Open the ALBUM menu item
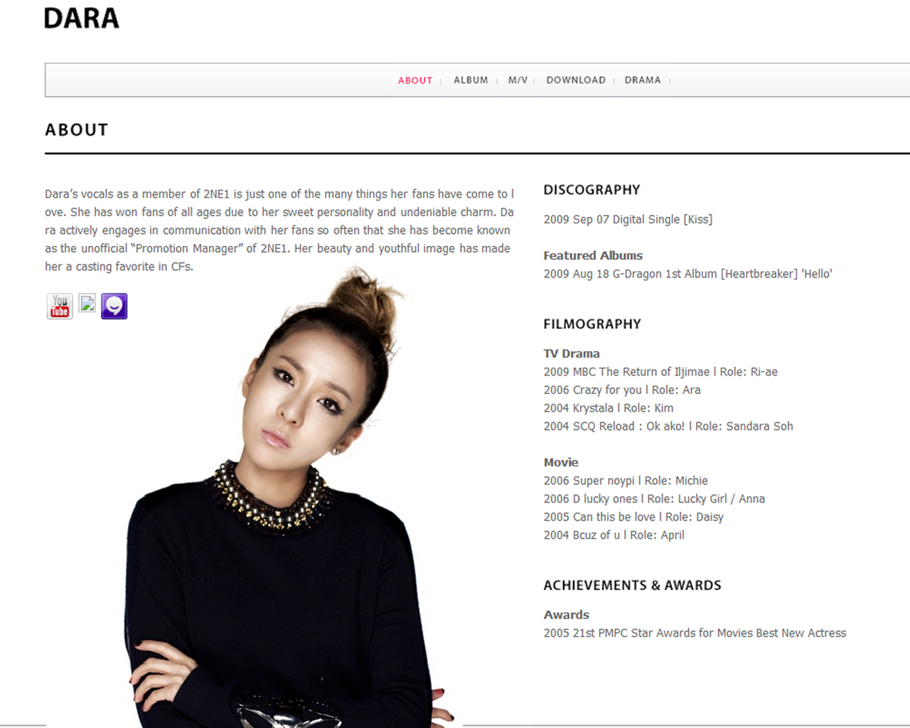Screen dimensions: 910x728 [471, 80]
